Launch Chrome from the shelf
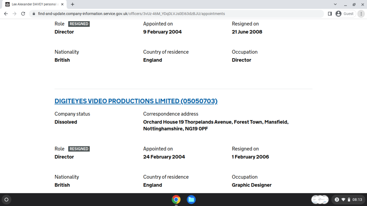Image resolution: width=367 pixels, height=206 pixels. point(176,200)
